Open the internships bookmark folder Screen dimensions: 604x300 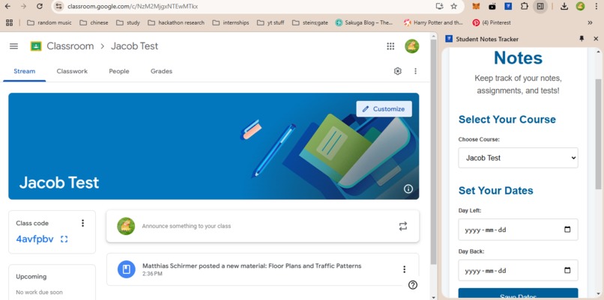[231, 22]
